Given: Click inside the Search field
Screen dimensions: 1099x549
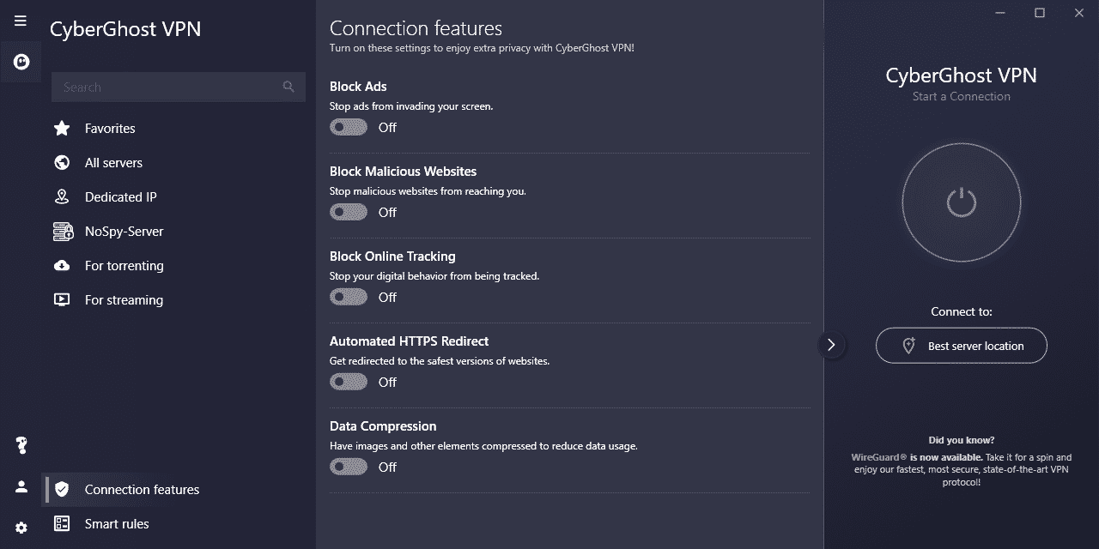Looking at the screenshot, I should [172, 87].
